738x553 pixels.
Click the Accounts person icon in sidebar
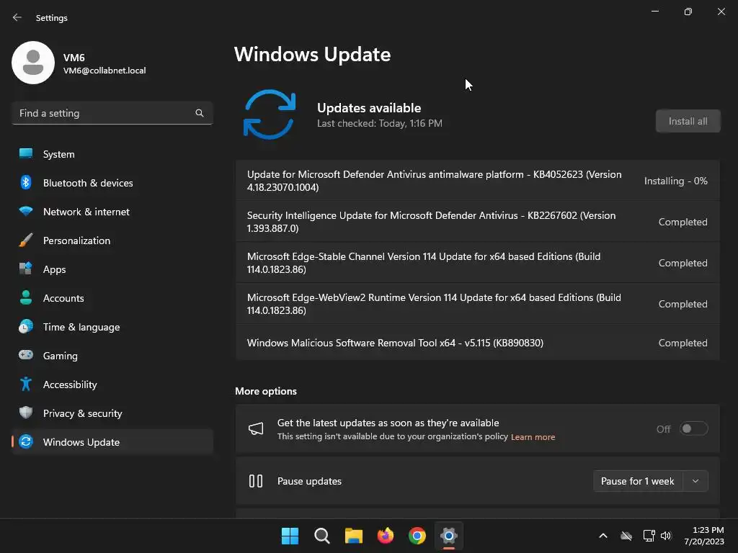pos(26,297)
